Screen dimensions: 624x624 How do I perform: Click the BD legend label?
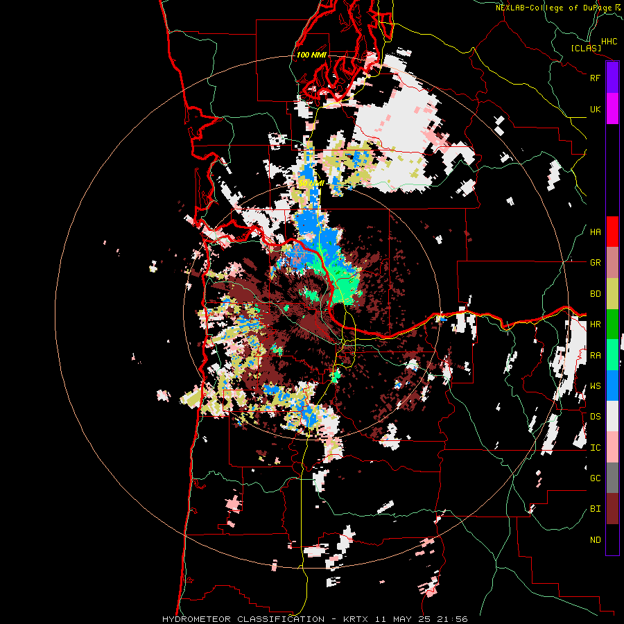595,294
